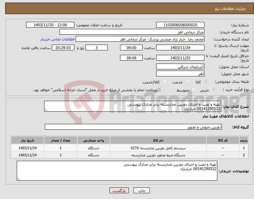Click the چاپ (print) button
Screen dimensions: 254x199
141,190
